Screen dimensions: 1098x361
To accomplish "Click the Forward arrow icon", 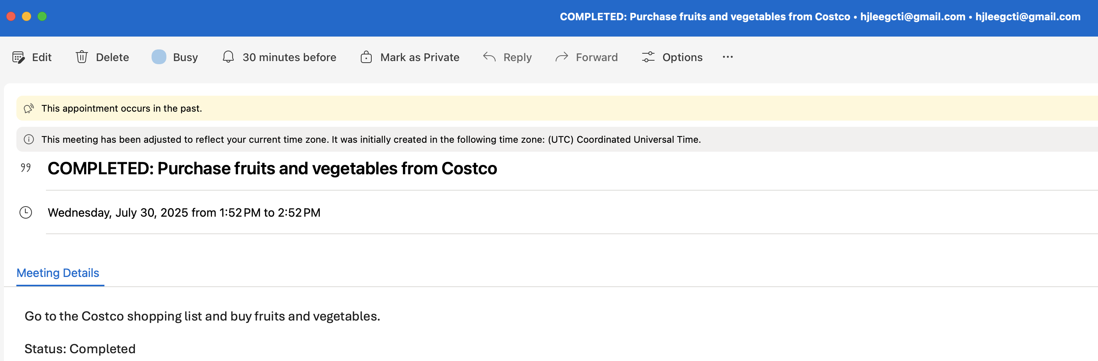I will coord(561,57).
